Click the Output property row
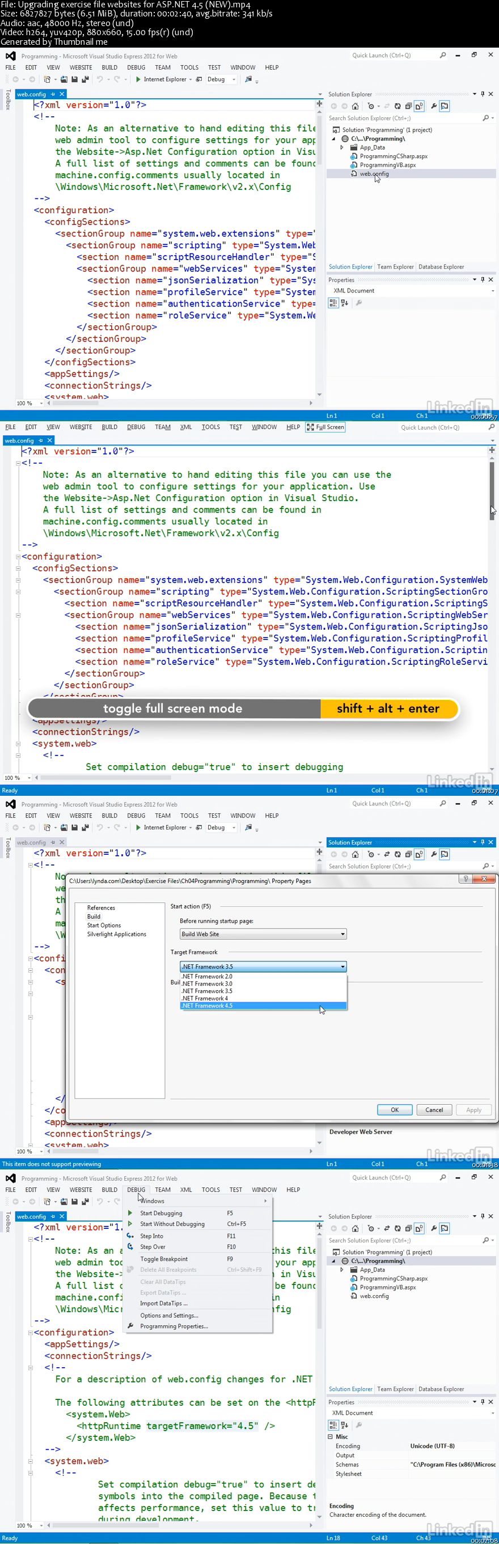Screen dimensions: 499x1544 pos(412,1454)
